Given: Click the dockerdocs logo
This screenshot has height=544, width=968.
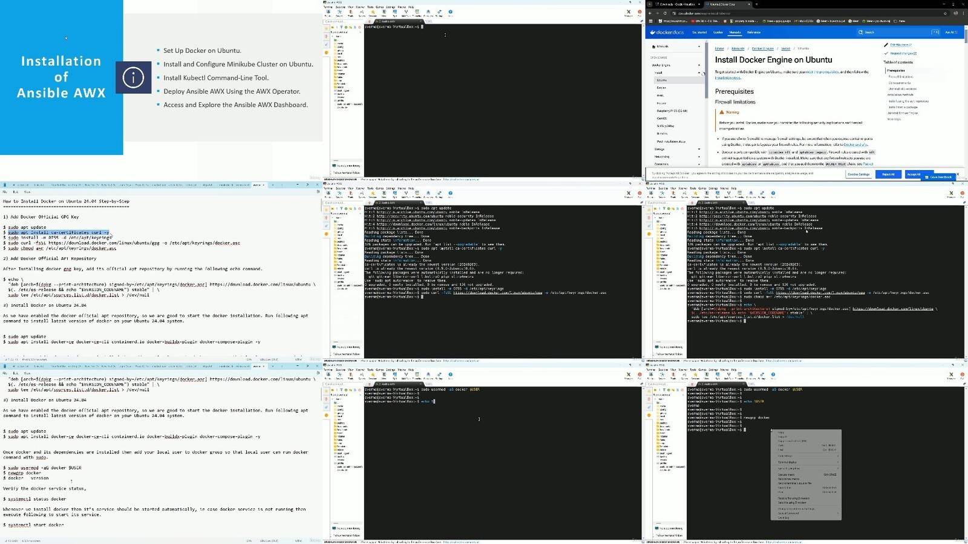Looking at the screenshot, I should (x=666, y=32).
